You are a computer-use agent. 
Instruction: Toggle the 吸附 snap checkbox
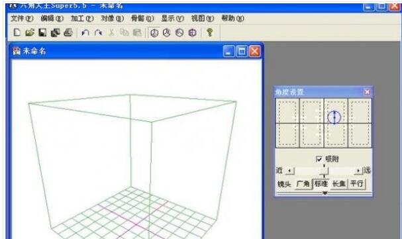pos(319,160)
